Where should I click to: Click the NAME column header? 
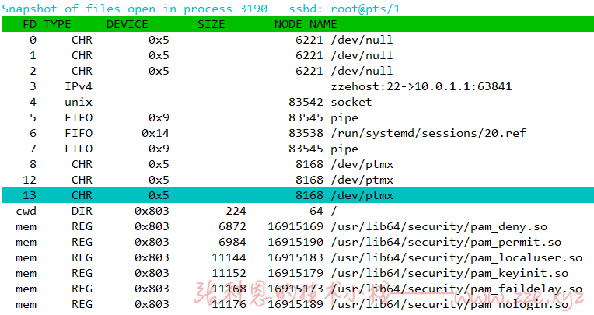tap(323, 24)
